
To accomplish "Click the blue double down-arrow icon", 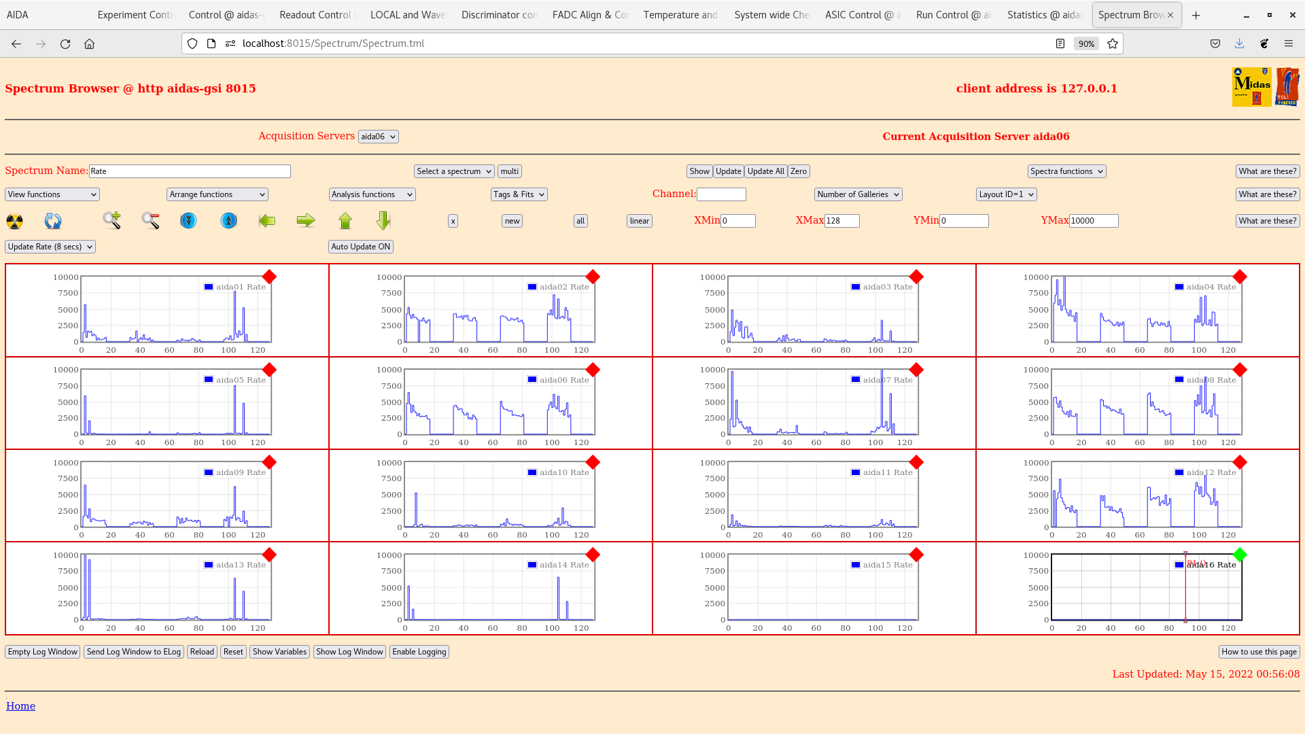I will point(188,220).
